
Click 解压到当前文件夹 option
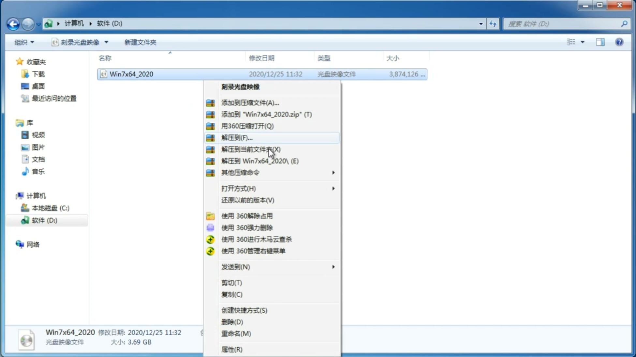coord(251,149)
